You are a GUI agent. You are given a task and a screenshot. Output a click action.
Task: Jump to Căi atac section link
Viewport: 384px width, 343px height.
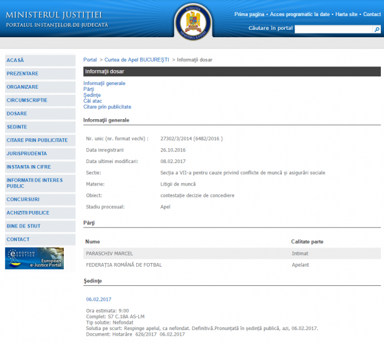(93, 100)
